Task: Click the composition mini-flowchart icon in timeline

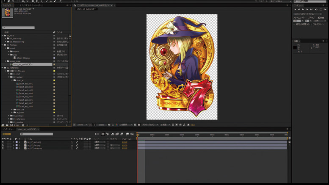Action: click(x=97, y=134)
